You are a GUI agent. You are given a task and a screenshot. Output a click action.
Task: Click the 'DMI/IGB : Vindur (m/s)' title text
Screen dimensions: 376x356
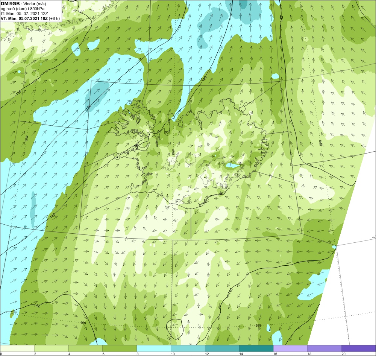(23, 4)
